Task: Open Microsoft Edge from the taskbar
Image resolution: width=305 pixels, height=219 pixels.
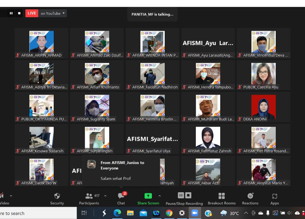Action: [117, 213]
